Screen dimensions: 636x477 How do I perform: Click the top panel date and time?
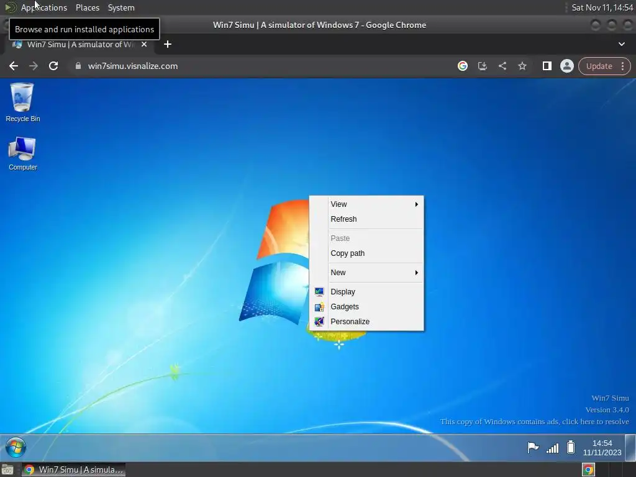(602, 7)
